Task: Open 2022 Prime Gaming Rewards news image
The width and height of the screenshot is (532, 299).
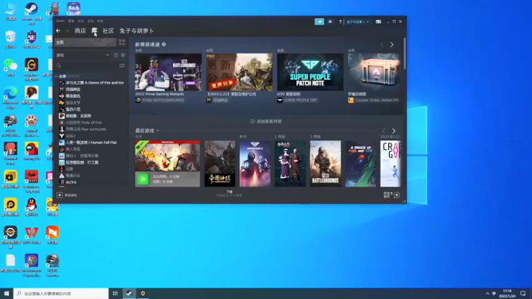Action: pyautogui.click(x=168, y=72)
